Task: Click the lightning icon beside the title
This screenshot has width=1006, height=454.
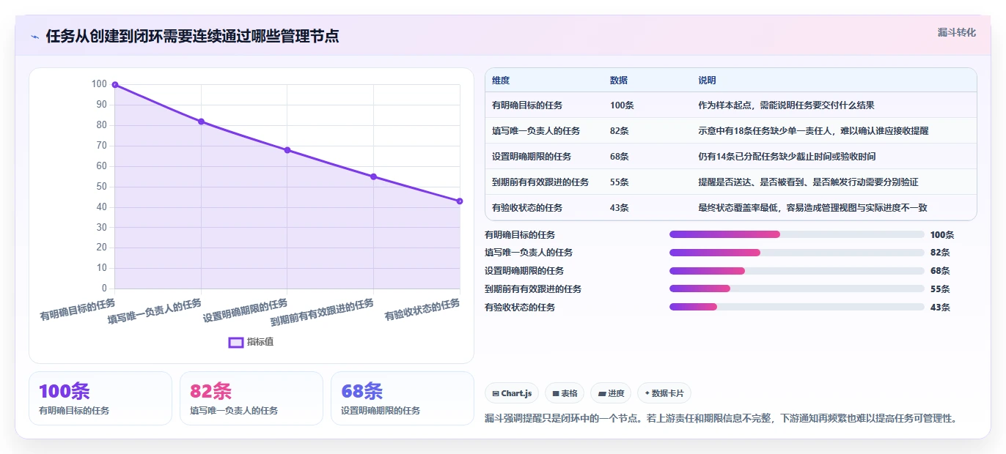Action: click(34, 37)
